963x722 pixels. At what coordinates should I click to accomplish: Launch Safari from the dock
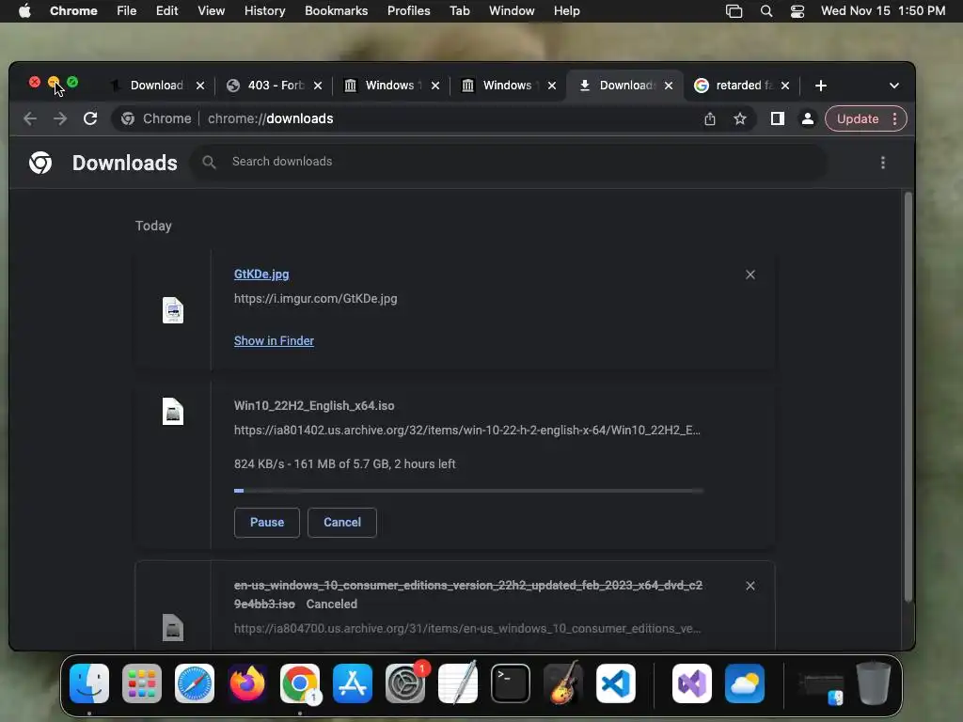click(x=195, y=683)
